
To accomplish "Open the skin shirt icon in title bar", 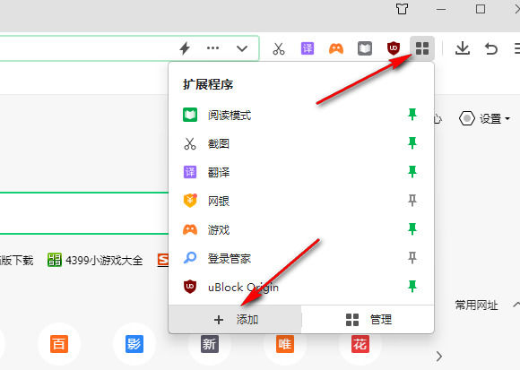I will [x=402, y=9].
